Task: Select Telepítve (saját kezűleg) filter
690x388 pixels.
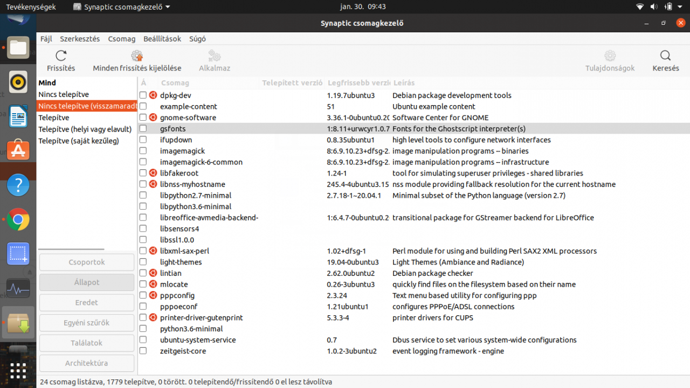Action: 87,141
